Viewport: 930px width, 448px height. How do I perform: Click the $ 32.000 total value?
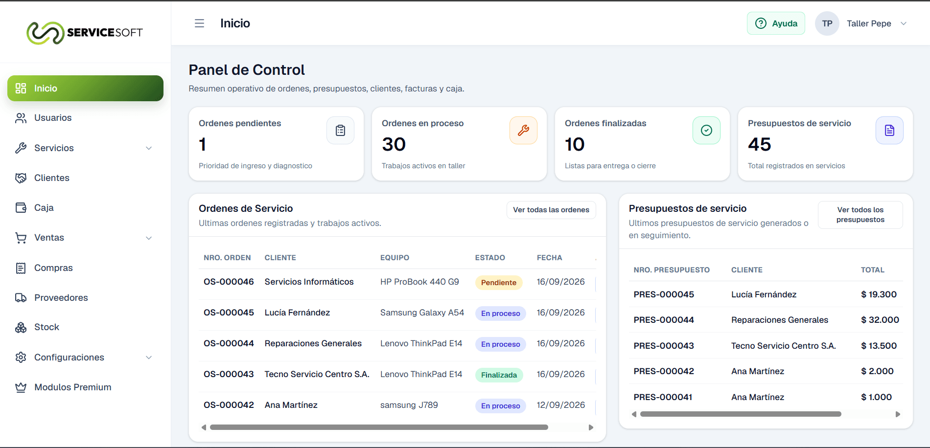point(880,320)
